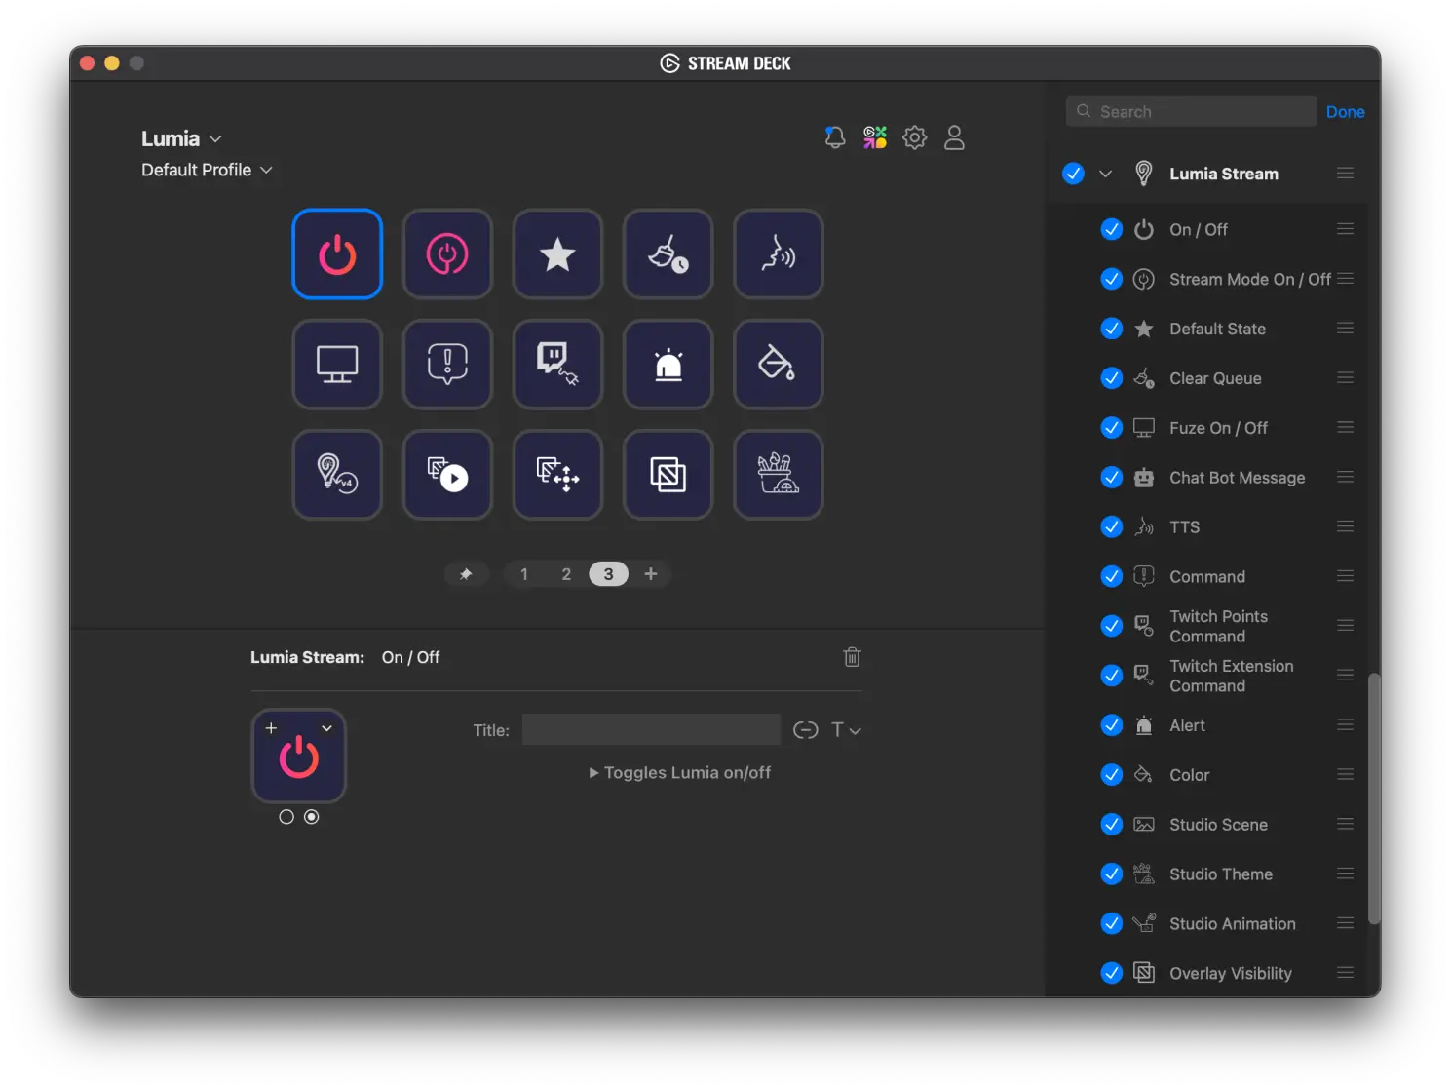This screenshot has height=1088, width=1451.
Task: Uncheck the On / Off action
Action: 1111,229
